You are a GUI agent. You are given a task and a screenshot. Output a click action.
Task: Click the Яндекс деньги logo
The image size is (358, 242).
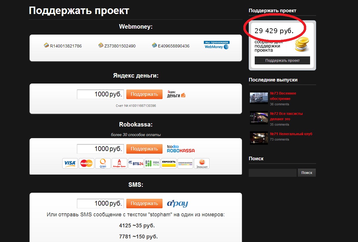tap(176, 94)
